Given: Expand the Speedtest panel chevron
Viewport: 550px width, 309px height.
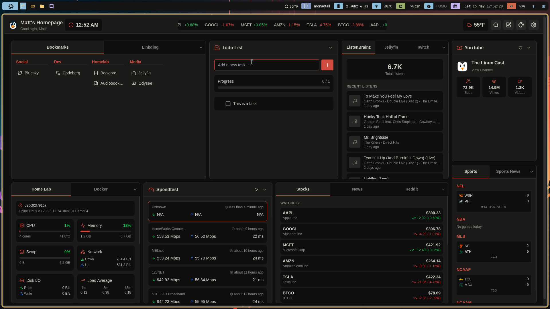Looking at the screenshot, I should pyautogui.click(x=265, y=190).
